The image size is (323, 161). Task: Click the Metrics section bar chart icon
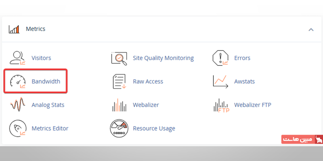[x=14, y=29]
